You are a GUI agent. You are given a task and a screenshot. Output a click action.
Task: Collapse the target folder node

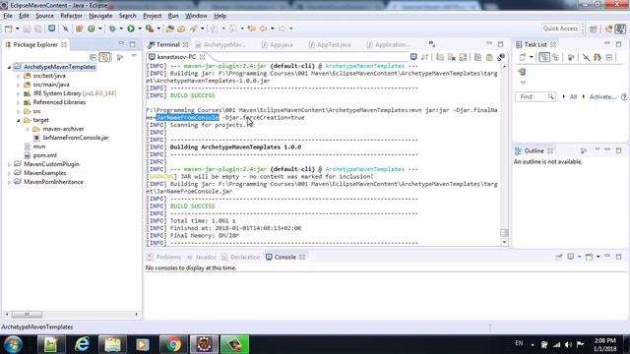coord(19,120)
